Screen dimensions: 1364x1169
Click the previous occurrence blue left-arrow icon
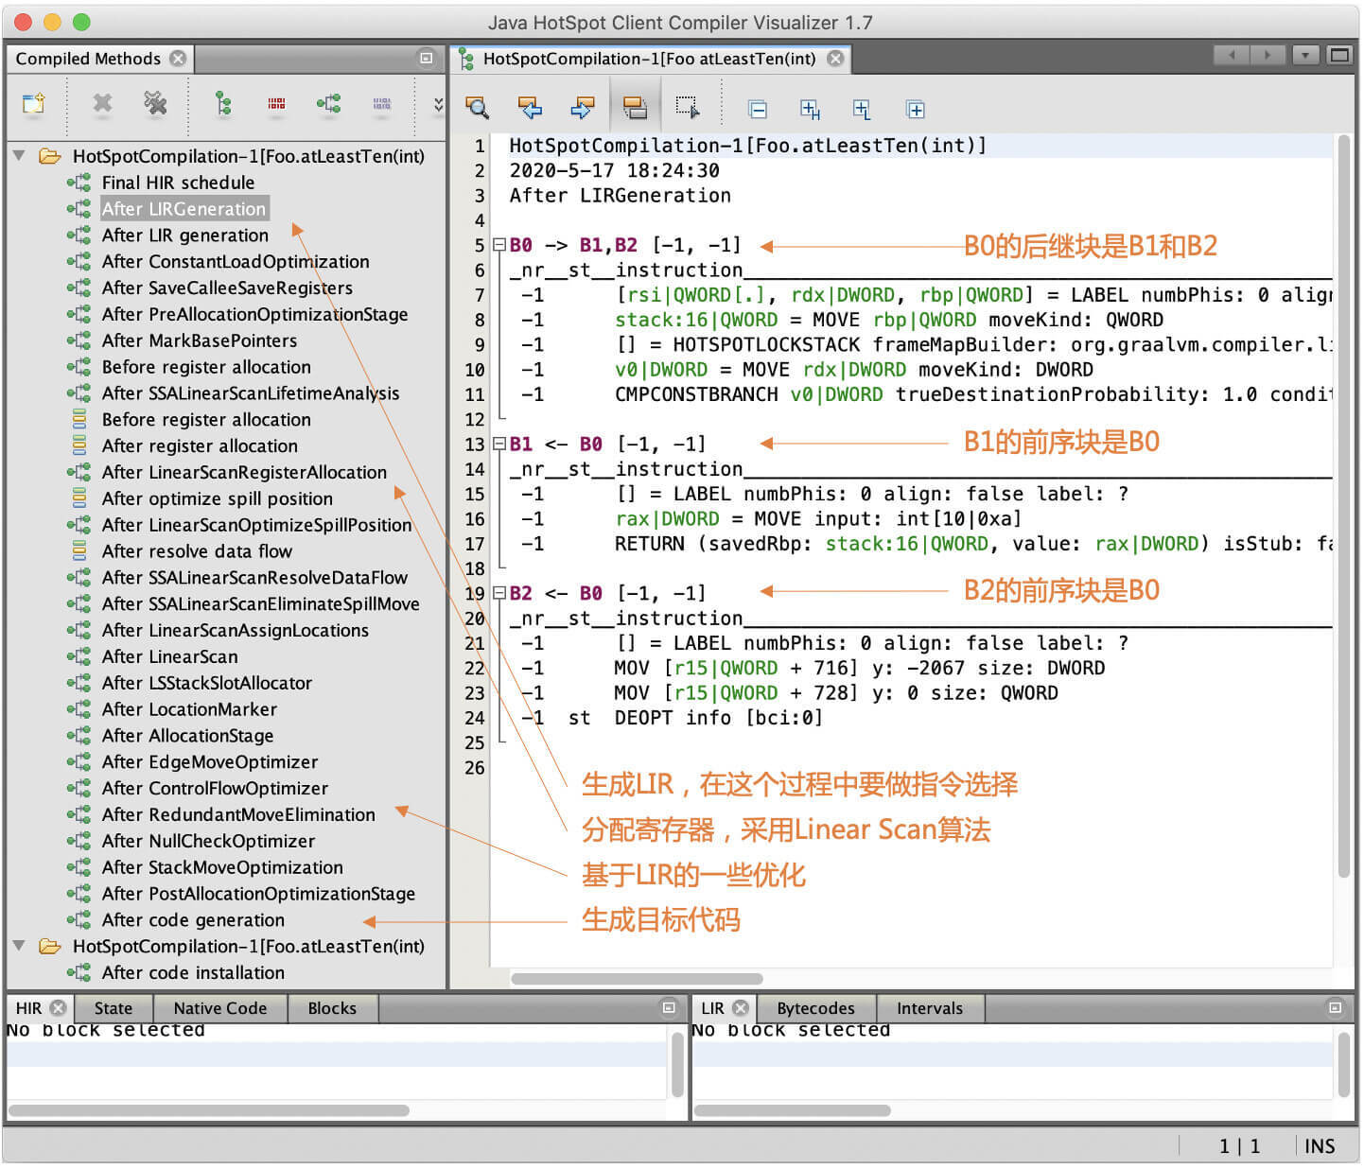[x=530, y=109]
